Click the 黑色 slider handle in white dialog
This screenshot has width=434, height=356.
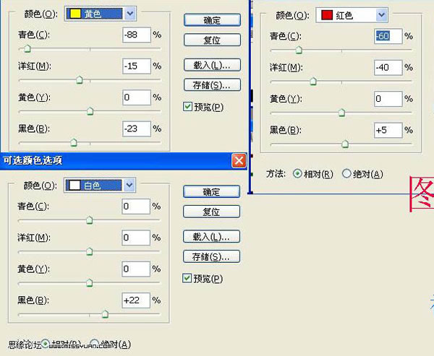point(105,314)
